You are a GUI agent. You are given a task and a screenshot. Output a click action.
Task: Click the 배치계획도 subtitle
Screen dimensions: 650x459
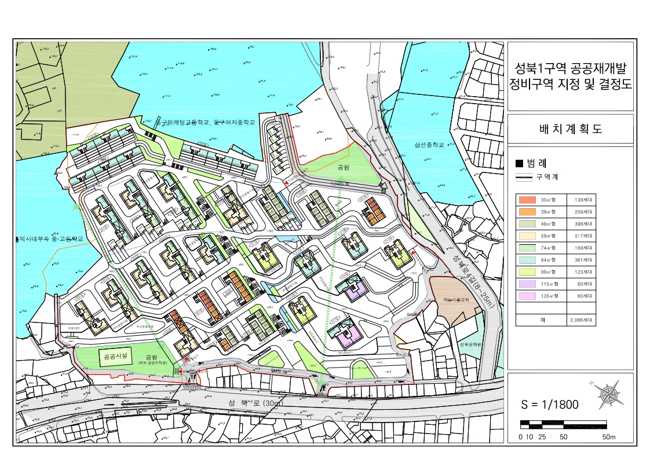pos(571,129)
